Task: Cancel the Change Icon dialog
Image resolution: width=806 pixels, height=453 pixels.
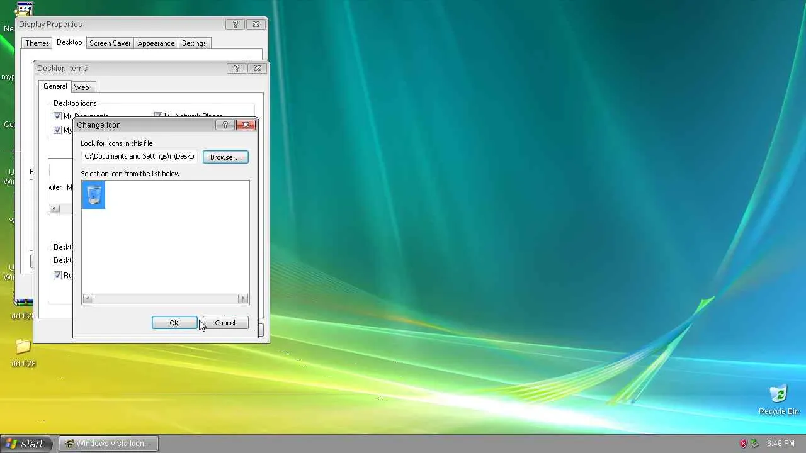Action: click(225, 323)
